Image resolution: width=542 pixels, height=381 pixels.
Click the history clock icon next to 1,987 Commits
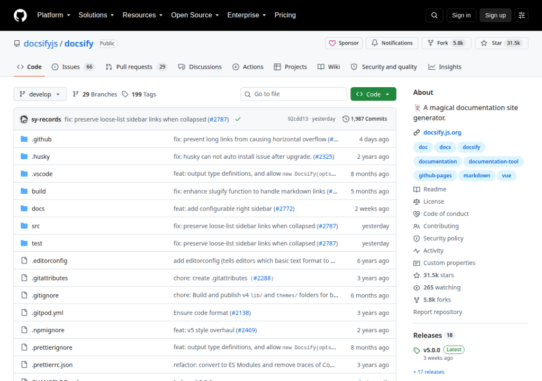pyautogui.click(x=346, y=119)
